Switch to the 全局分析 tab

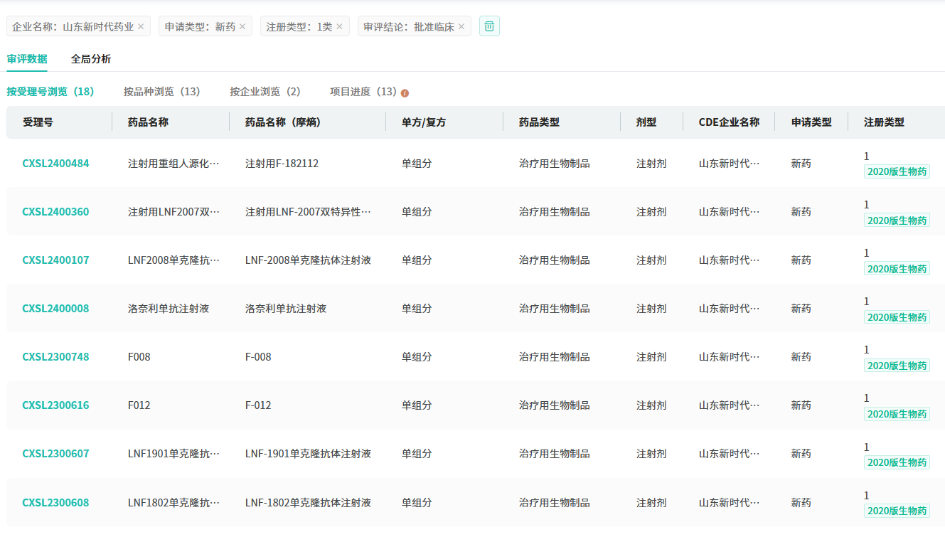[90, 59]
